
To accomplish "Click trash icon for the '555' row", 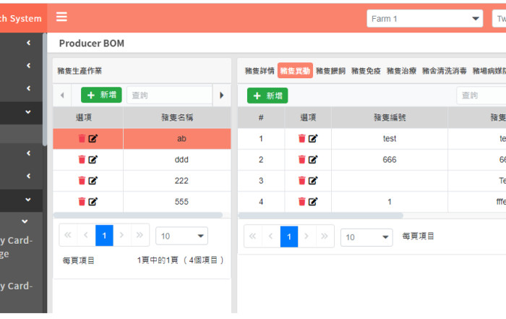I will tap(82, 202).
